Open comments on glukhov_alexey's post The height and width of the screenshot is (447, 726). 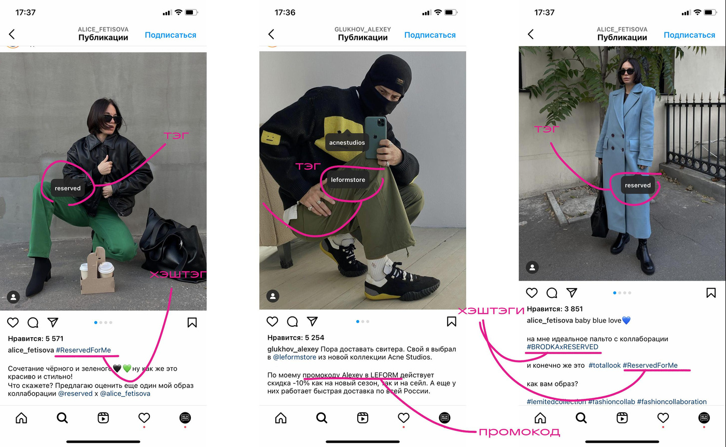click(x=292, y=322)
